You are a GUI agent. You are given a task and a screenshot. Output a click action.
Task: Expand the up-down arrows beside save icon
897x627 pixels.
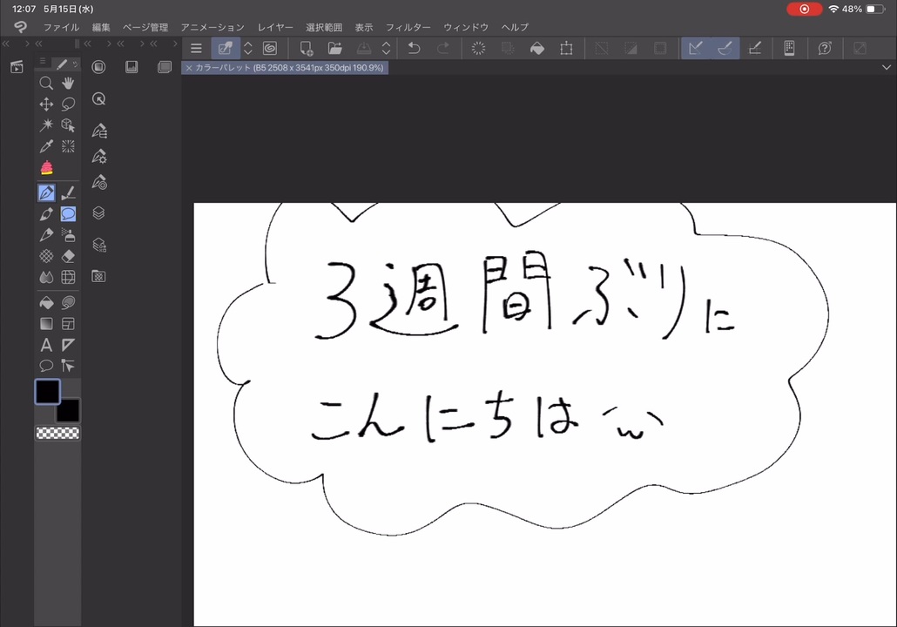pyautogui.click(x=386, y=49)
